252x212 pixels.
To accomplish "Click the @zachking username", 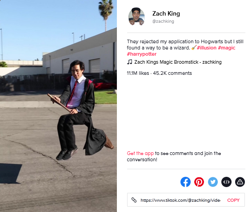I will [x=163, y=21].
